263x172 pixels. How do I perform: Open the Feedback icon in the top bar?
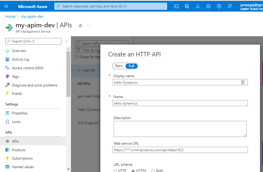(229, 6)
